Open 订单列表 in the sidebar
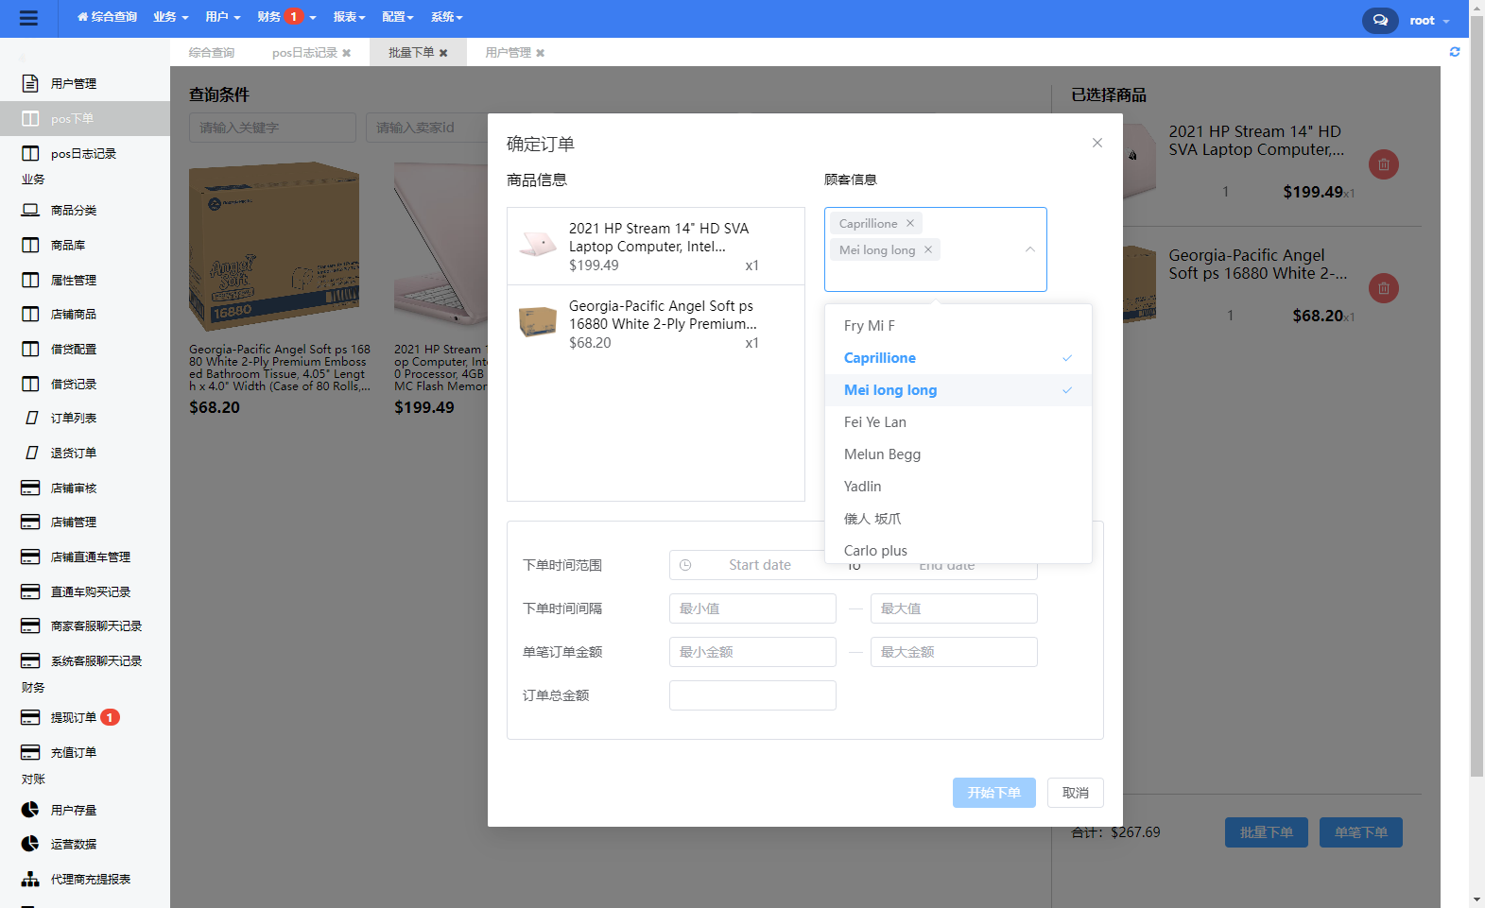Screen dimensions: 1485x908 coord(85,418)
